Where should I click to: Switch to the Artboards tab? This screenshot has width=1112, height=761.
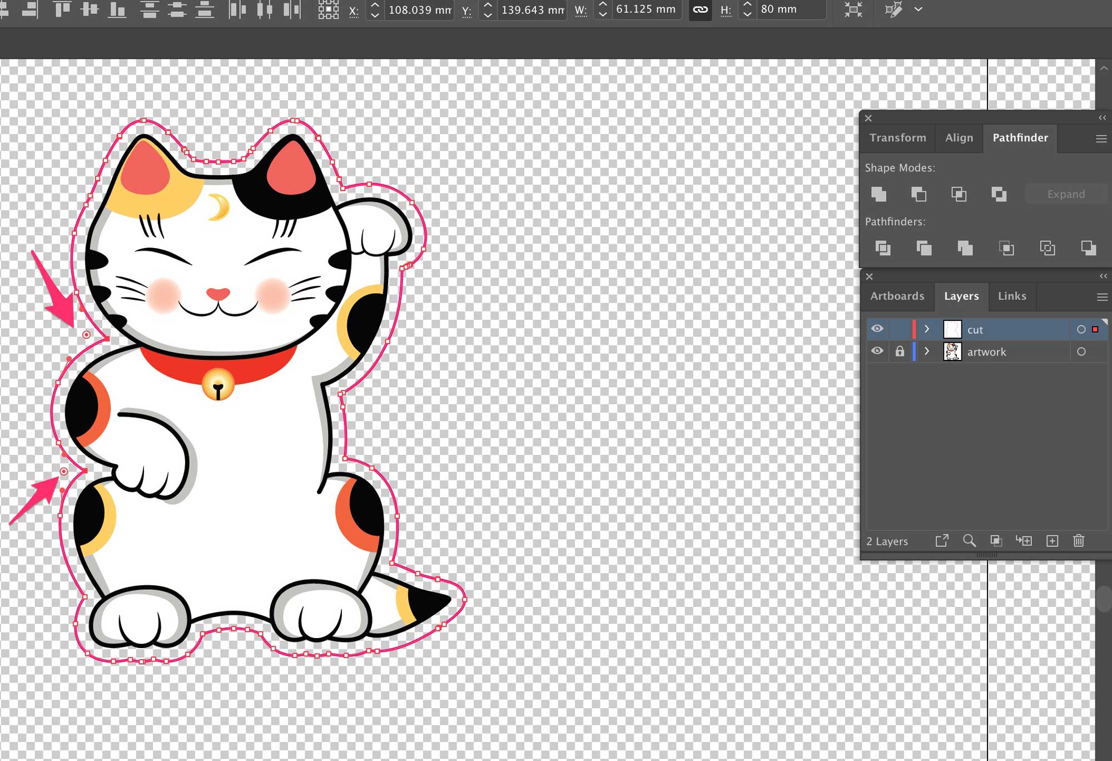pos(897,297)
